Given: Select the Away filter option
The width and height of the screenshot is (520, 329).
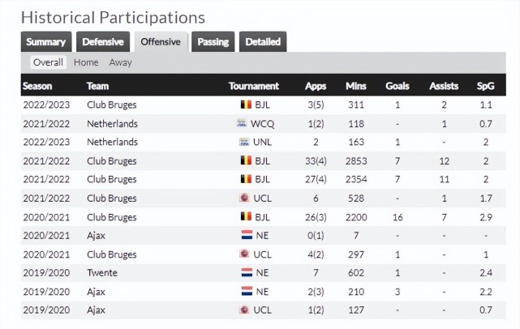Looking at the screenshot, I should pos(120,62).
